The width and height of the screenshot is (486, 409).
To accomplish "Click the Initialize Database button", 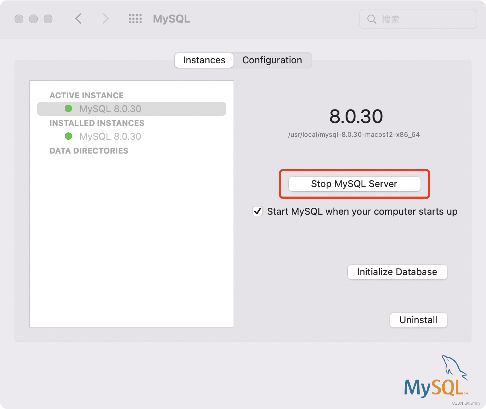I will (x=397, y=272).
